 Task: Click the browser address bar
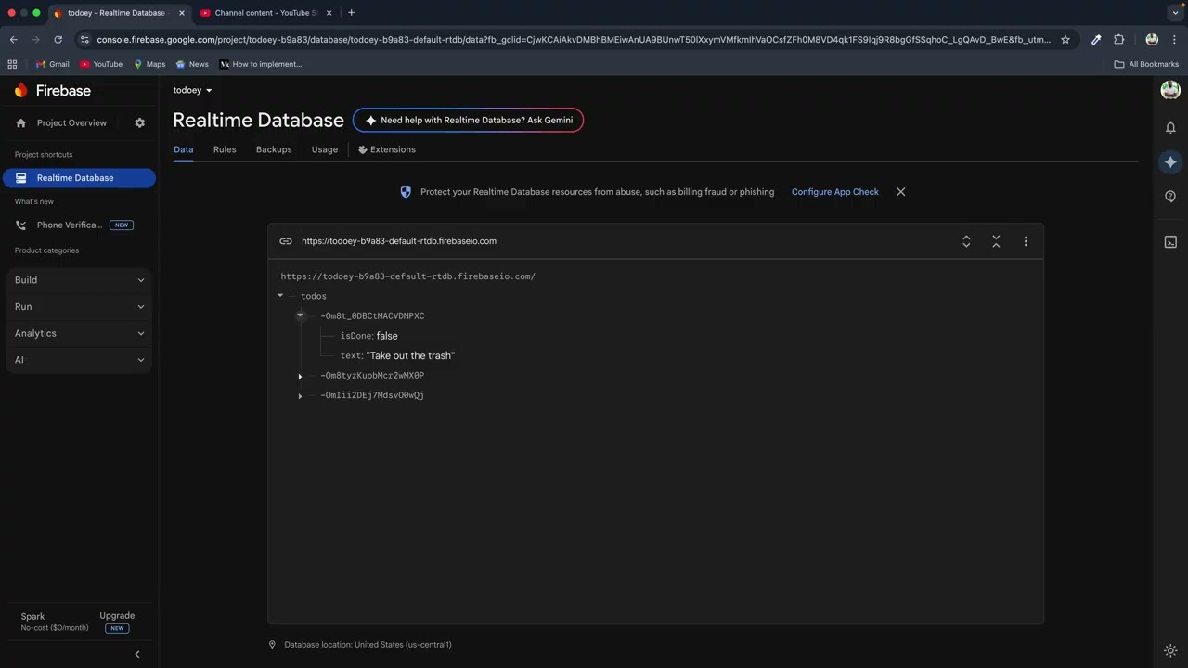point(574,40)
